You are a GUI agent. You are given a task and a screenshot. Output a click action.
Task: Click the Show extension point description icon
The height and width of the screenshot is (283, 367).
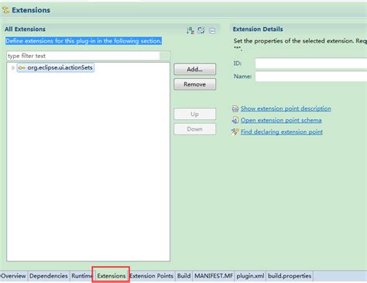235,108
